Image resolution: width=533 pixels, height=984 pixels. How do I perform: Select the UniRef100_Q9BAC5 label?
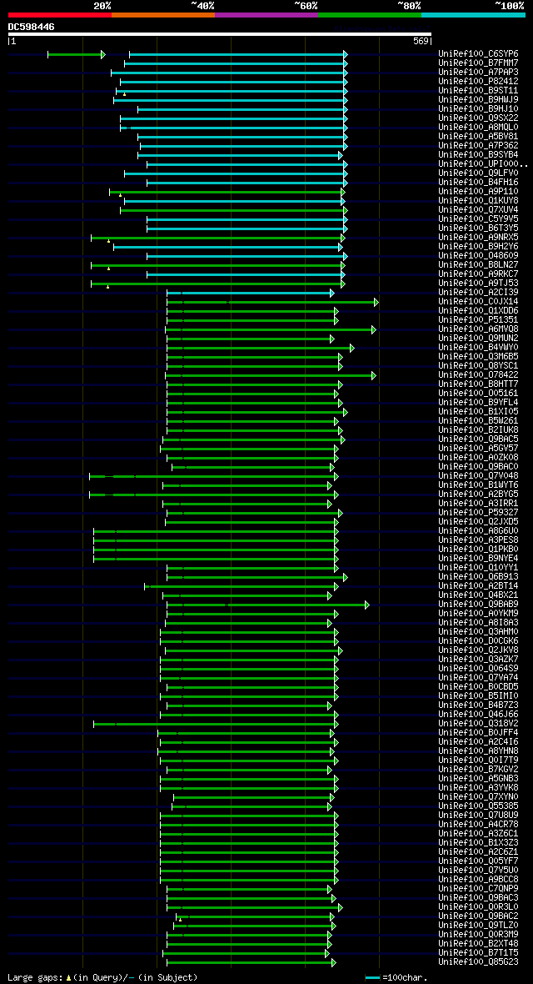(x=478, y=438)
